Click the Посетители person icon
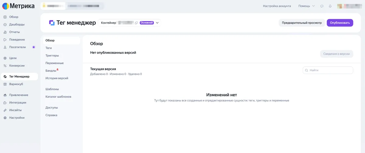 pos(5,47)
